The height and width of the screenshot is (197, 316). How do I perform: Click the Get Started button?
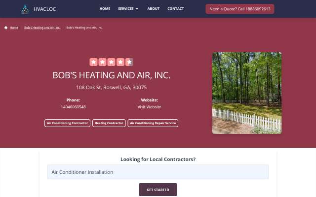(158, 190)
